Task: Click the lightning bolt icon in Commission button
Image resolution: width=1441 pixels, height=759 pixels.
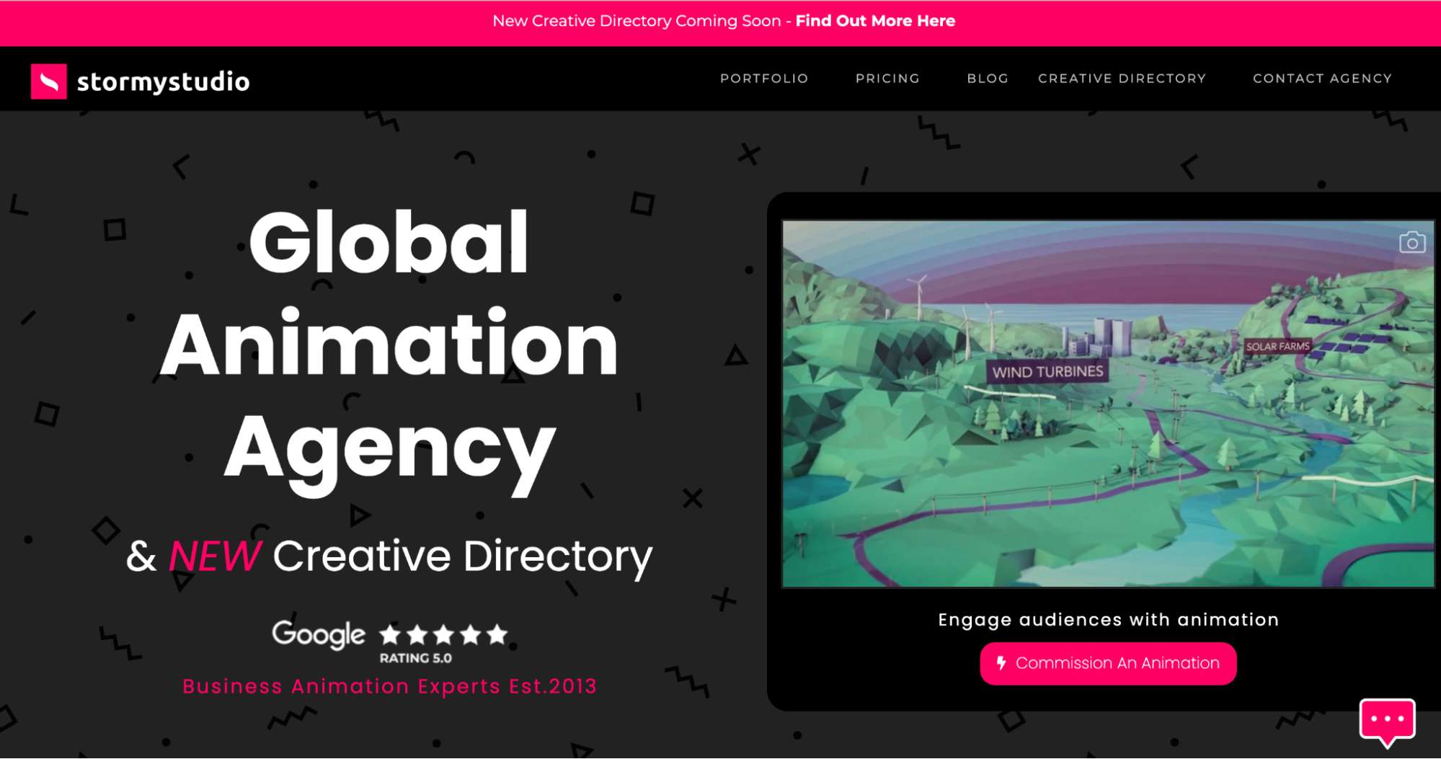Action: coord(1001,662)
